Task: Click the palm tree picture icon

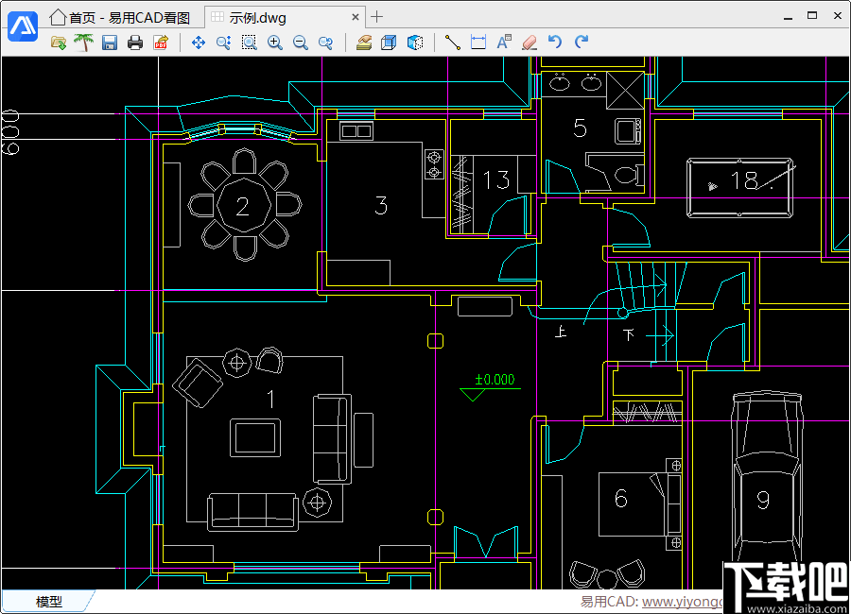Action: point(84,43)
